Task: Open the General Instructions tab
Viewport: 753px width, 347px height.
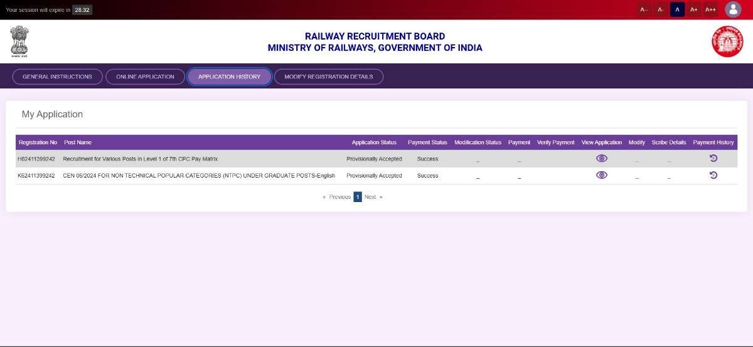Action: pos(57,77)
